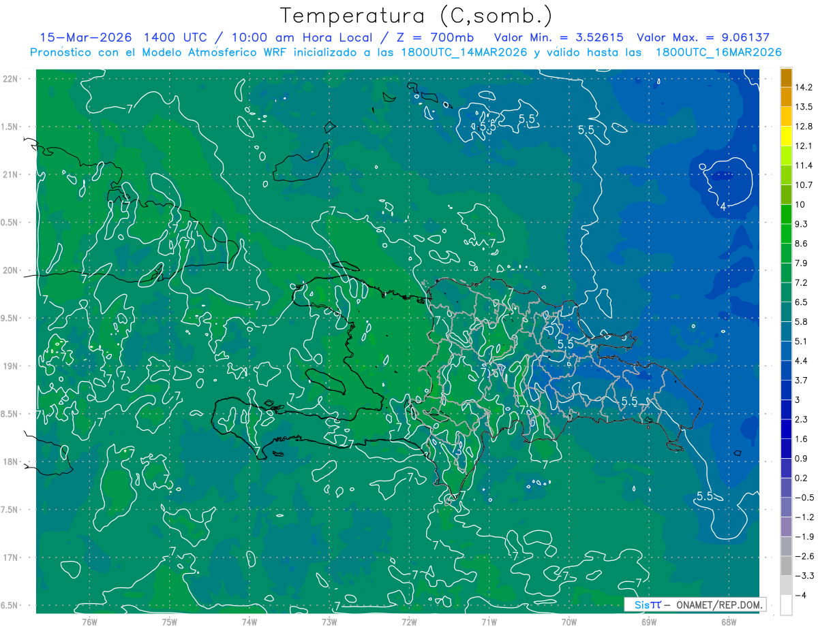
Task: Click the 19N latitude label
Action: (12, 366)
